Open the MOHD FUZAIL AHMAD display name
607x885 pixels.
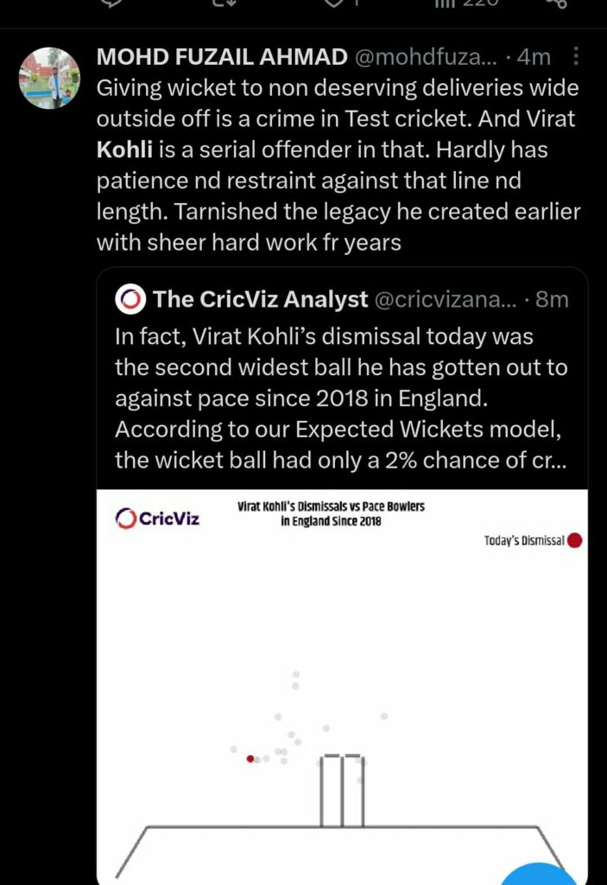(222, 57)
